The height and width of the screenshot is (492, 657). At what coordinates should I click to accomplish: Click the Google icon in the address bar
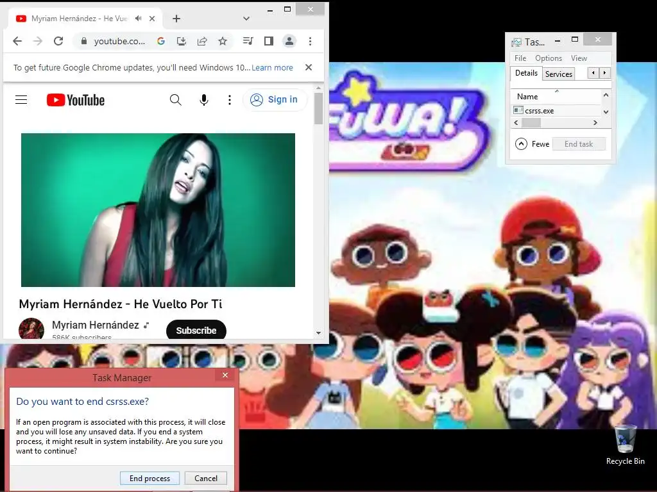tap(161, 41)
